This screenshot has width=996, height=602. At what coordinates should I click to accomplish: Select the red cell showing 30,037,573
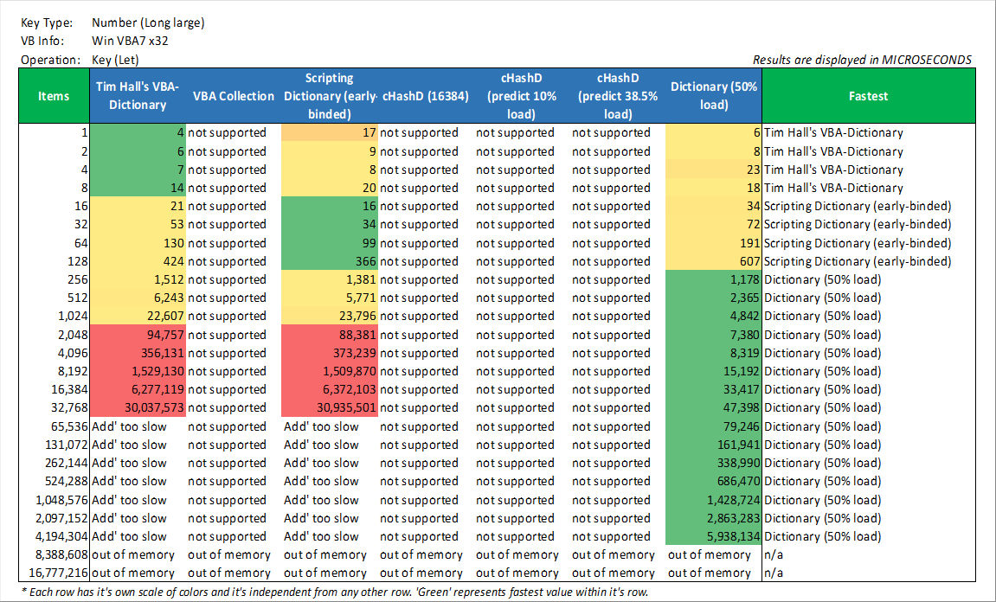138,408
